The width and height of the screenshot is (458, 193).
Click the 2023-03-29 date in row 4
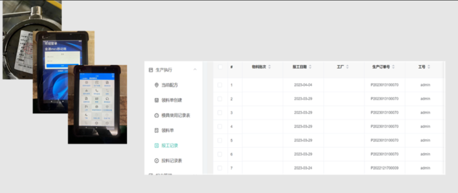coord(303,127)
